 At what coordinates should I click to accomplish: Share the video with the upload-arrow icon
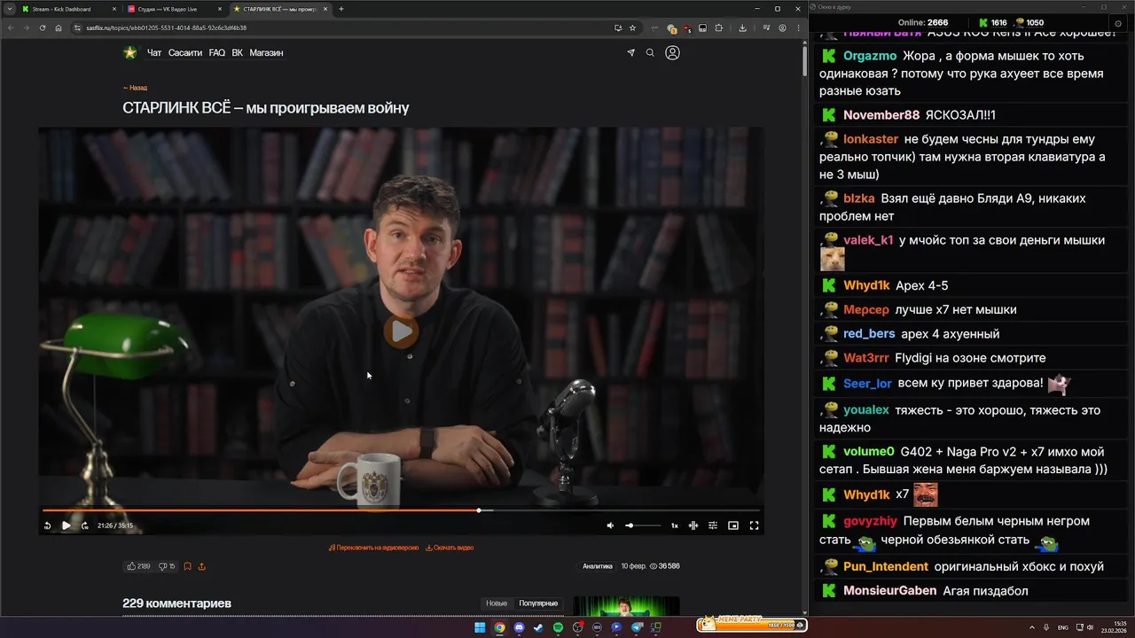pyautogui.click(x=201, y=566)
